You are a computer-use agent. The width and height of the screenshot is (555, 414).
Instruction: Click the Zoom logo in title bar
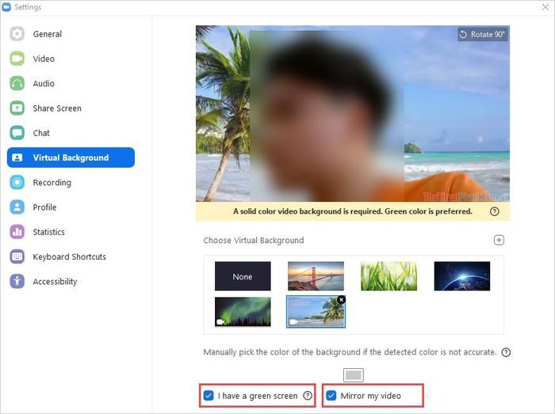[x=6, y=6]
